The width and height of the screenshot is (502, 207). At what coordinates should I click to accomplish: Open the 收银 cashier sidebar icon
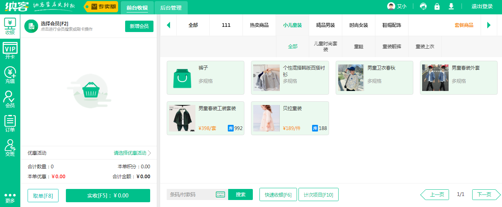pos(10,27)
